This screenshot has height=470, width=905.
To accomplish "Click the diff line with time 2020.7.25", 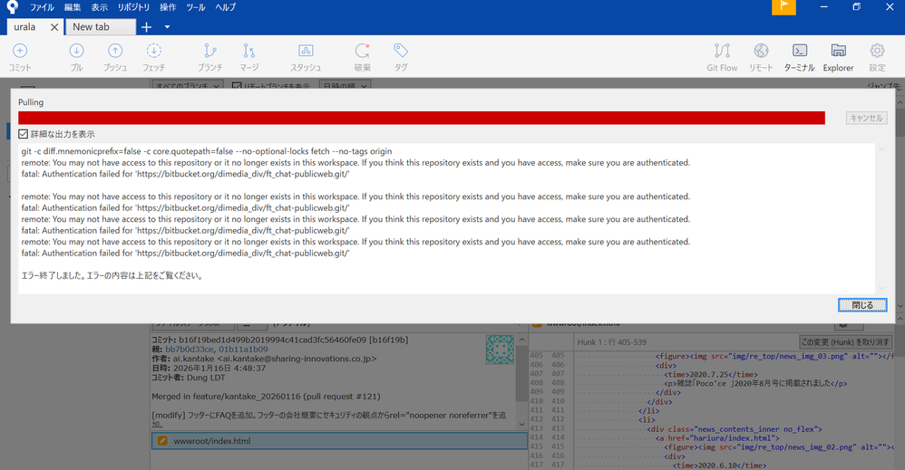I will coord(711,374).
